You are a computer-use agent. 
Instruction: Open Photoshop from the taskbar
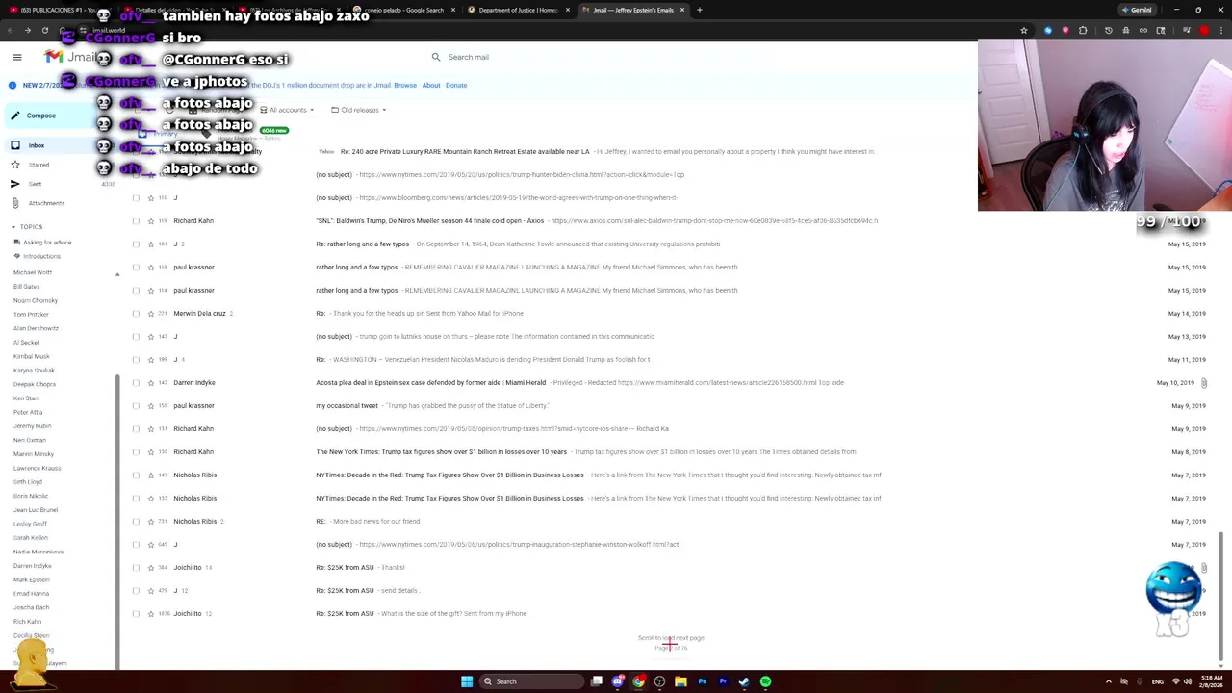click(702, 681)
